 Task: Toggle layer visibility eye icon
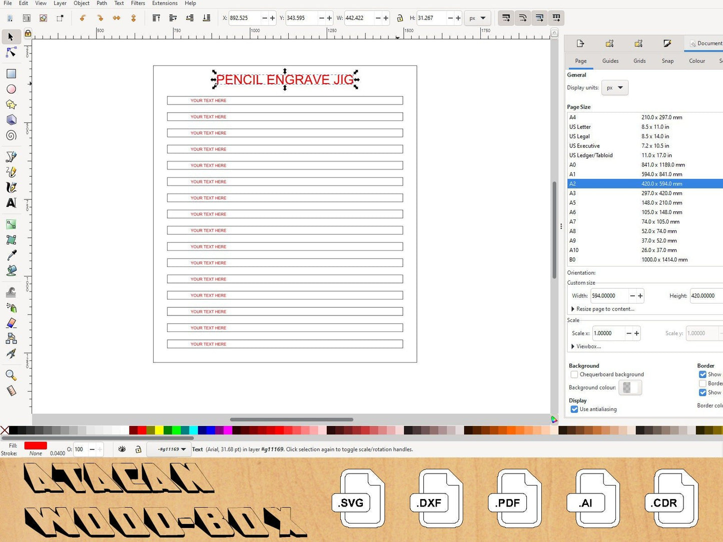[122, 449]
